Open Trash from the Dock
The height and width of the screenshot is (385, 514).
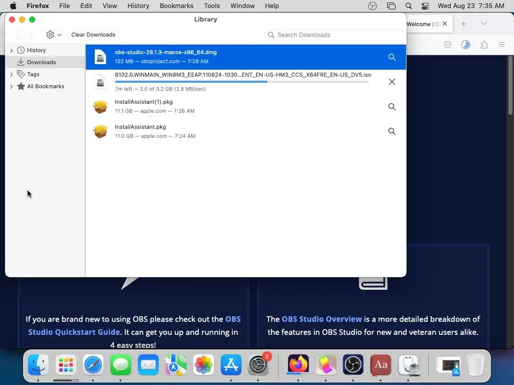475,365
